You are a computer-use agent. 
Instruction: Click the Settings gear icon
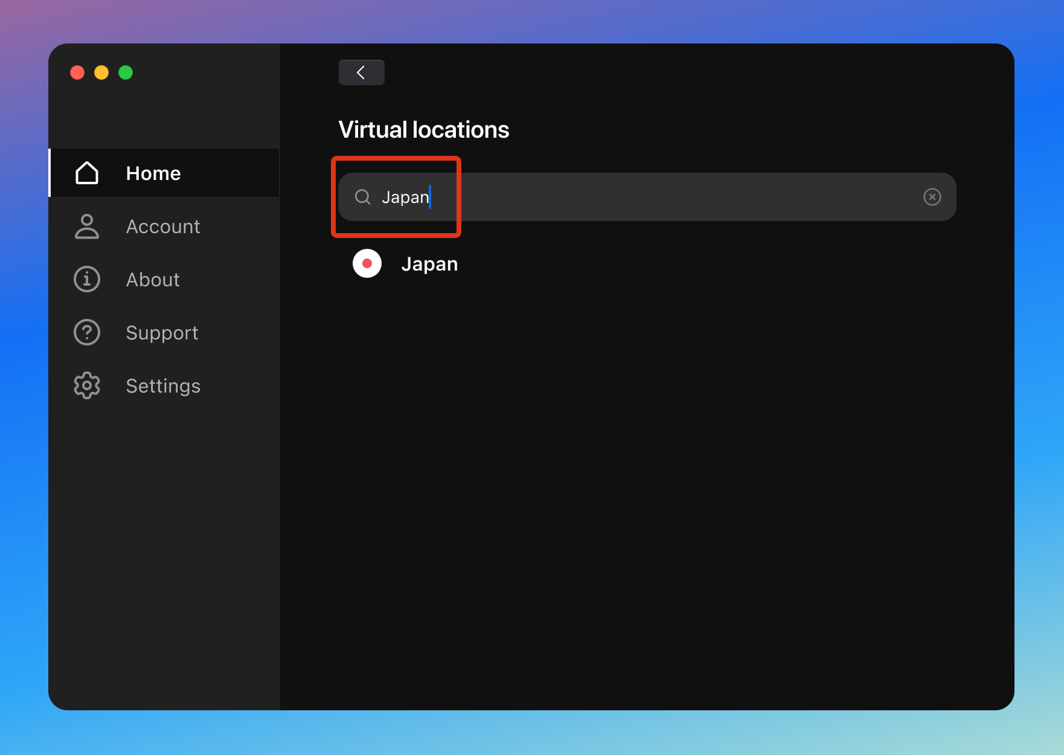(87, 385)
